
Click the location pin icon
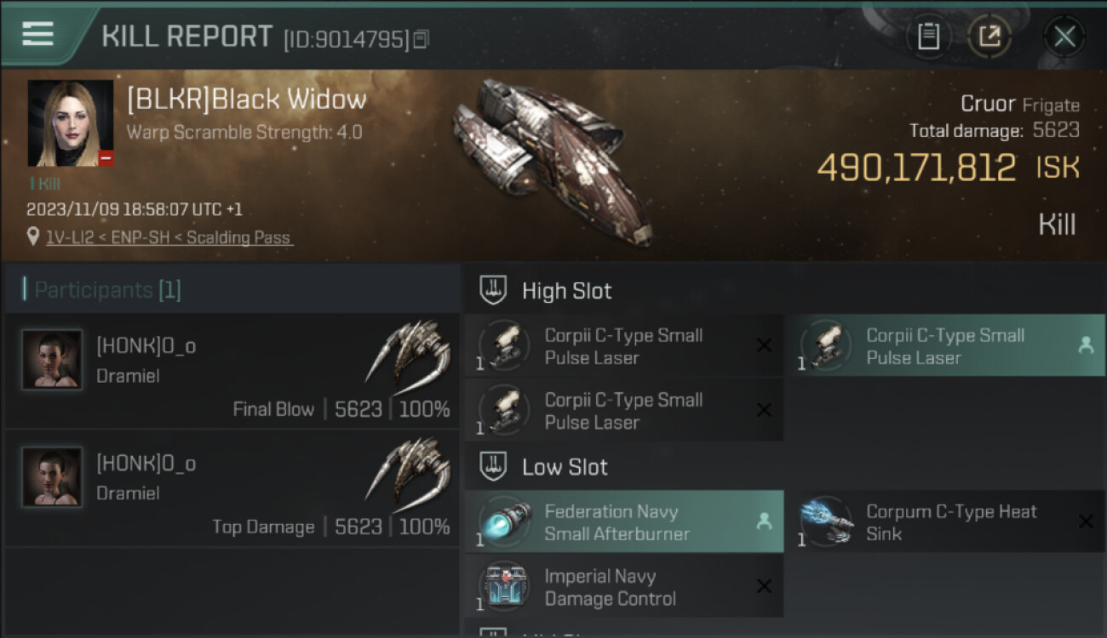[x=33, y=237]
